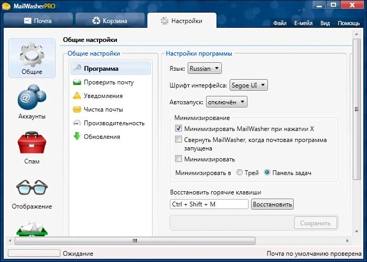Open Display (Отображение) glasses icon
The width and height of the screenshot is (367, 262).
tap(32, 187)
